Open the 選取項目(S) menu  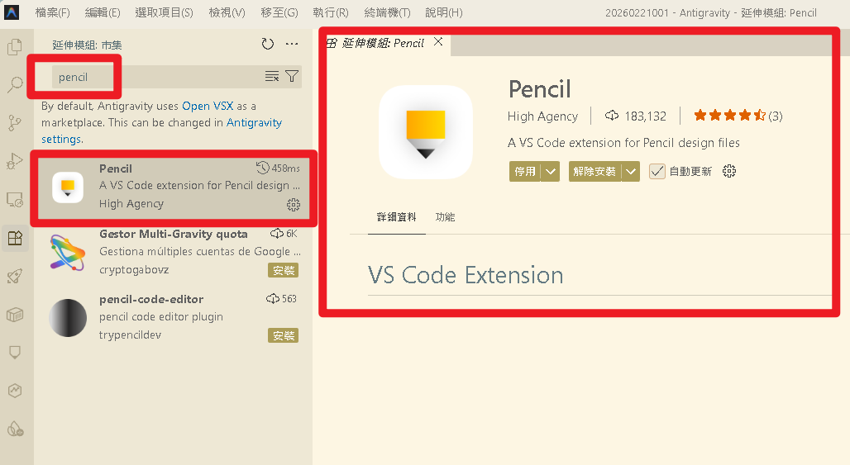pyautogui.click(x=164, y=12)
